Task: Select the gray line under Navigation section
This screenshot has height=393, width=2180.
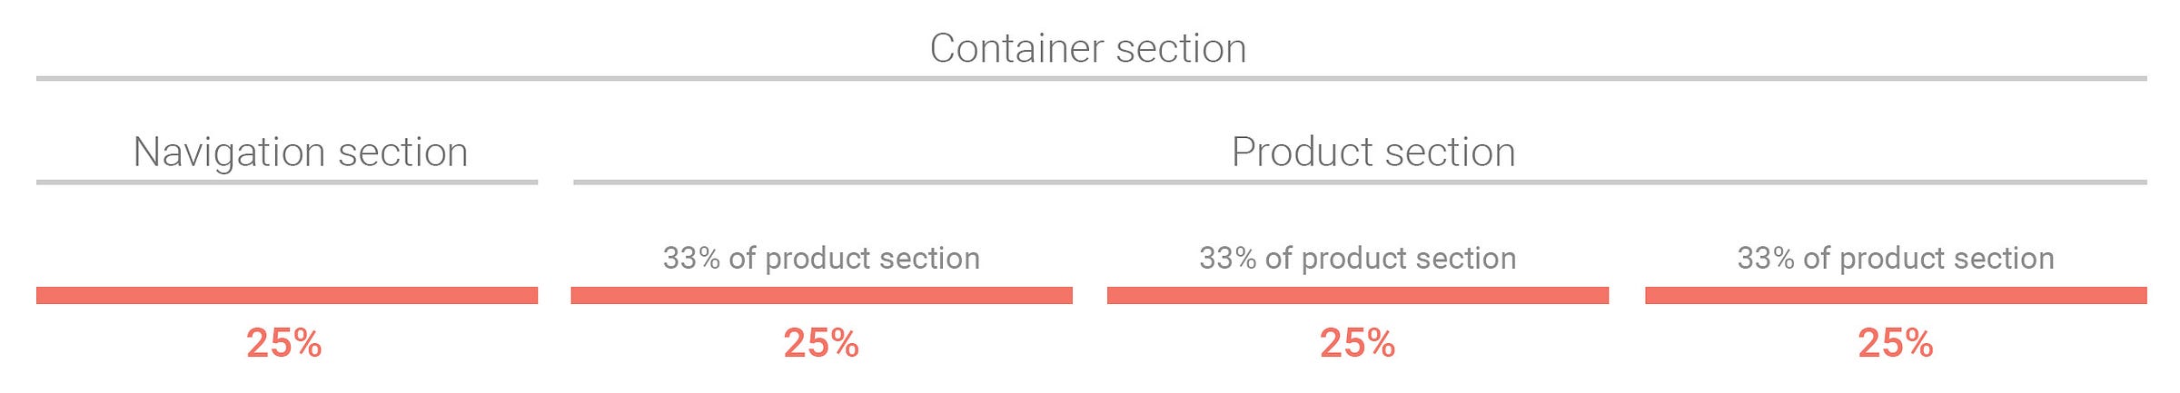Action: click(287, 182)
